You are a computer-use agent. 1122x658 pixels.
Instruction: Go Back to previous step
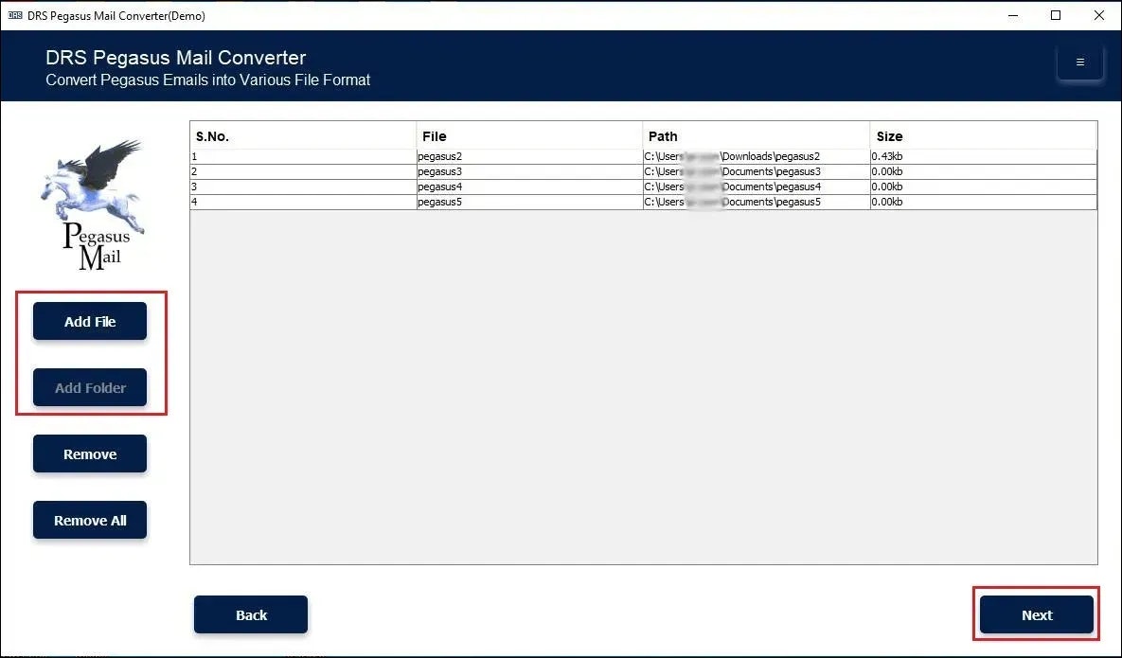(x=251, y=615)
